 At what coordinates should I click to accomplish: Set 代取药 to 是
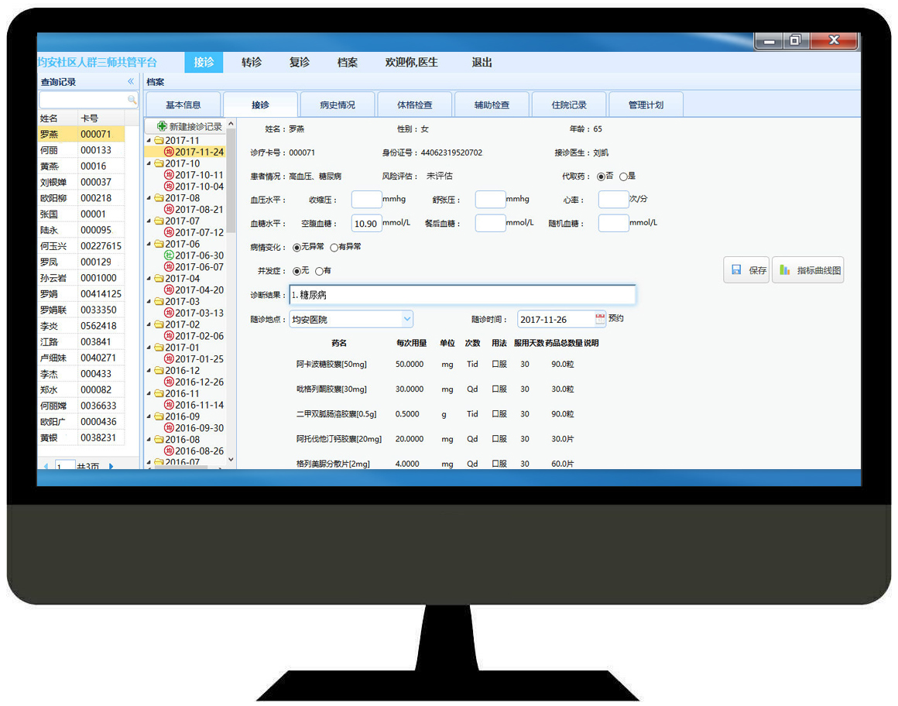[623, 176]
